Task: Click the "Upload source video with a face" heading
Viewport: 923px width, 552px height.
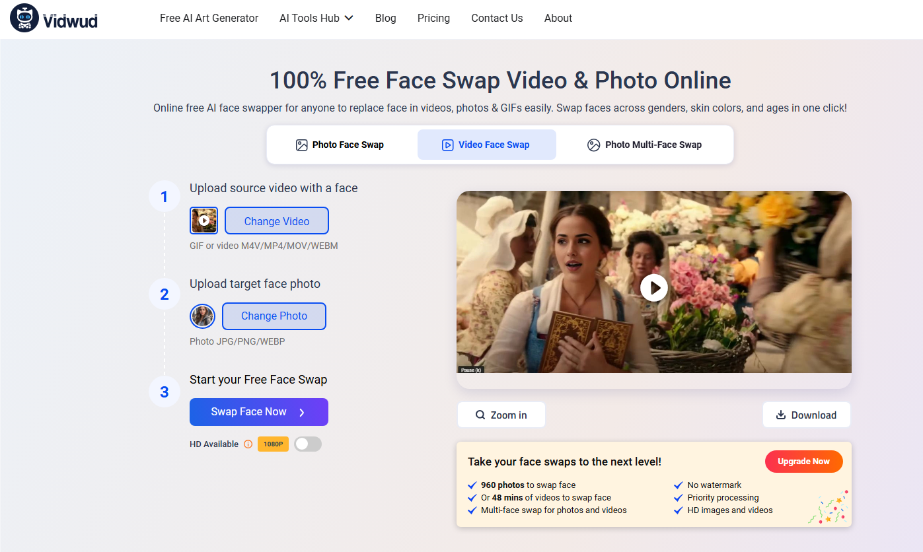Action: [274, 188]
